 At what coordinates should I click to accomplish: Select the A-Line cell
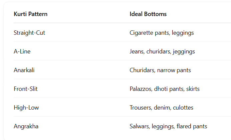[x=22, y=51]
